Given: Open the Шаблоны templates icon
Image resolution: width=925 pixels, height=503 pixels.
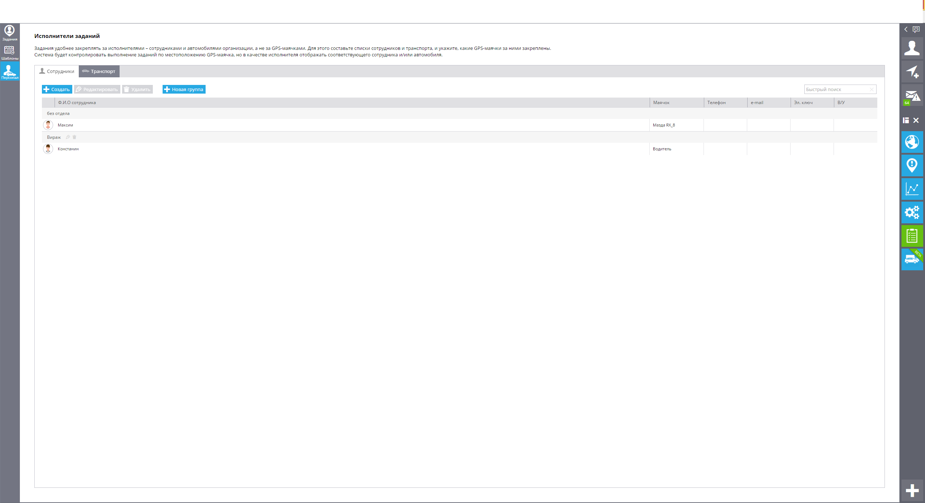Looking at the screenshot, I should (10, 52).
